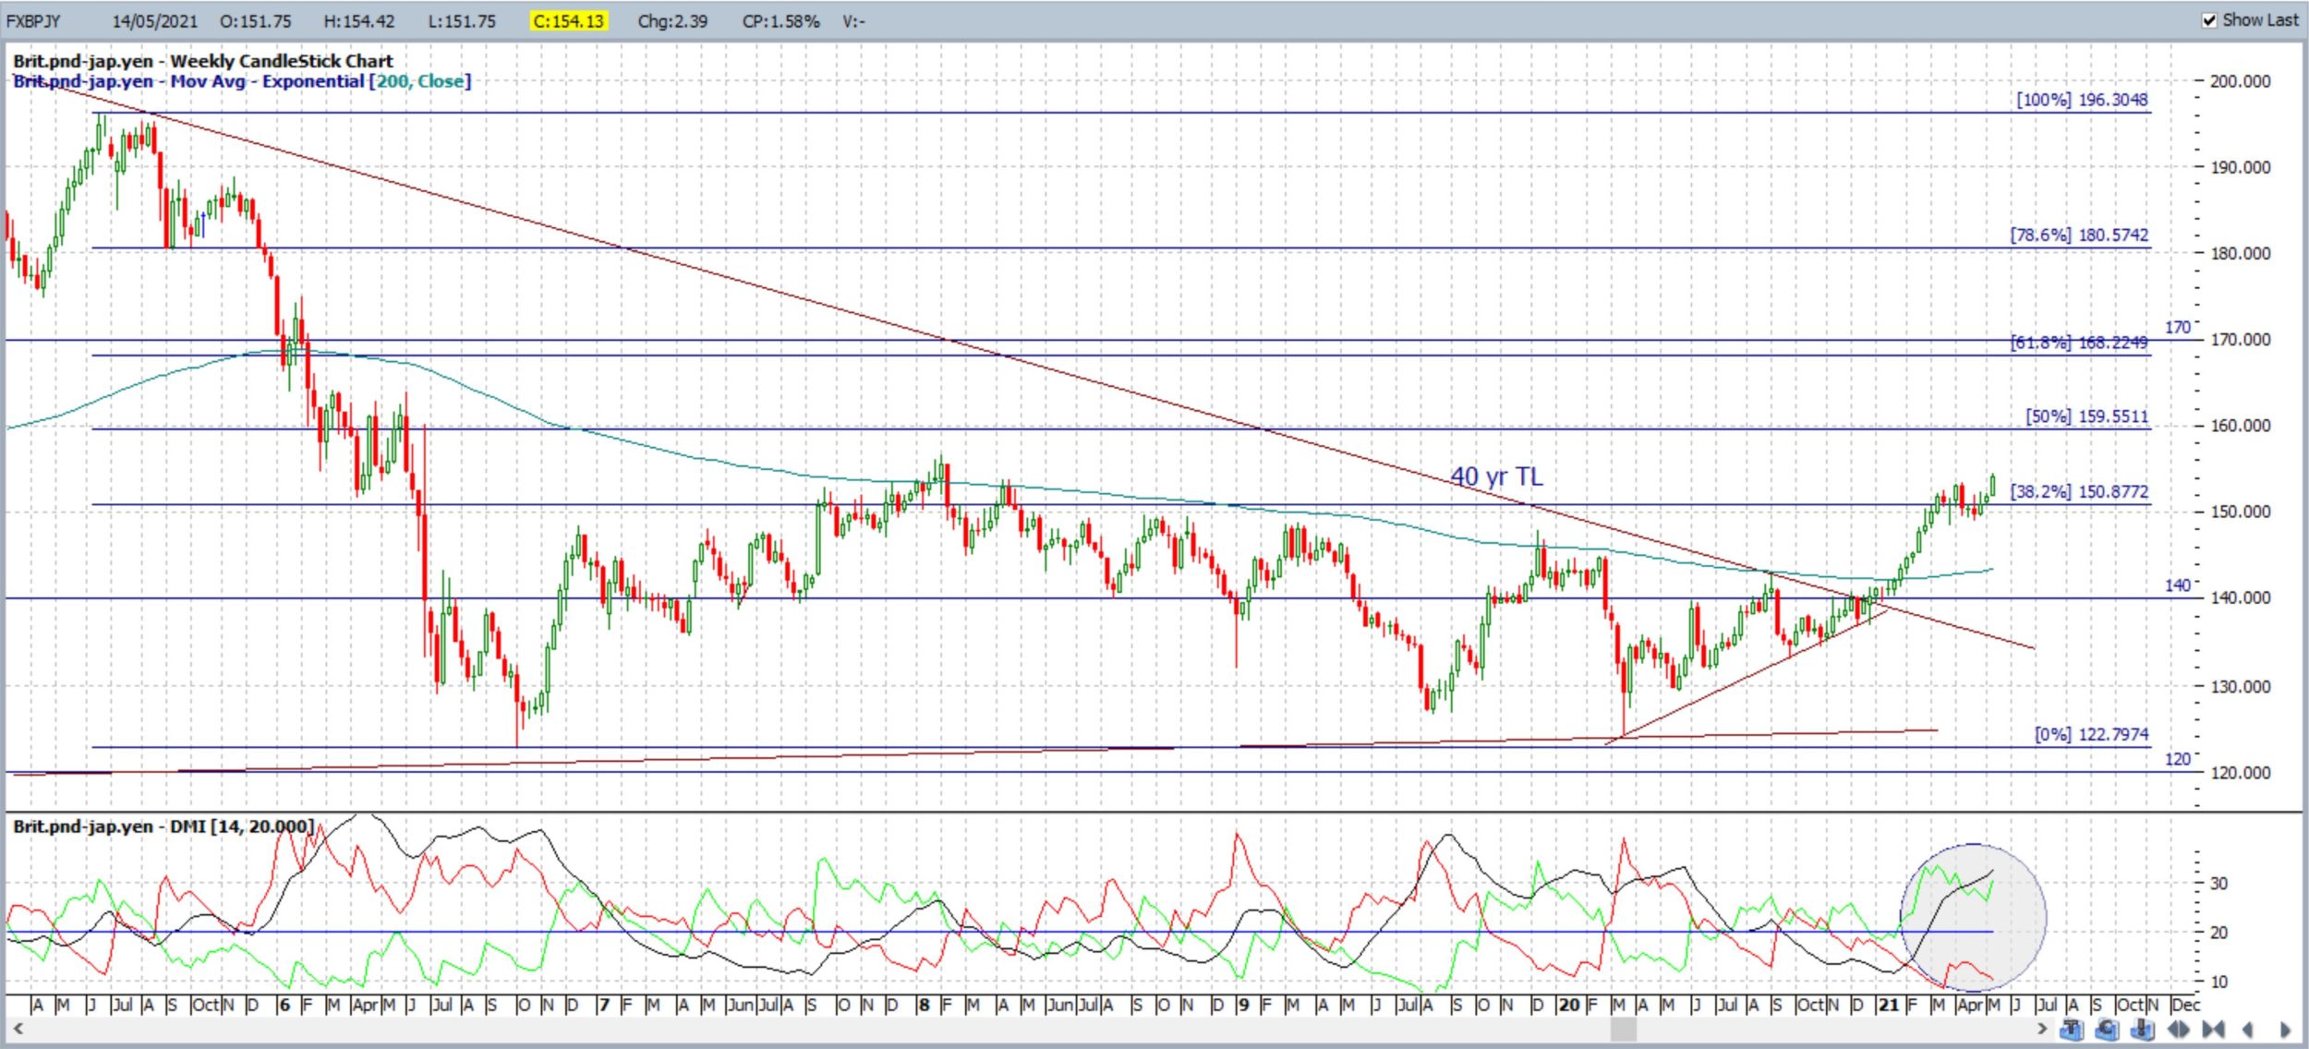Click the Dec label at time axis end
The height and width of the screenshot is (1049, 2309).
(x=2185, y=1005)
